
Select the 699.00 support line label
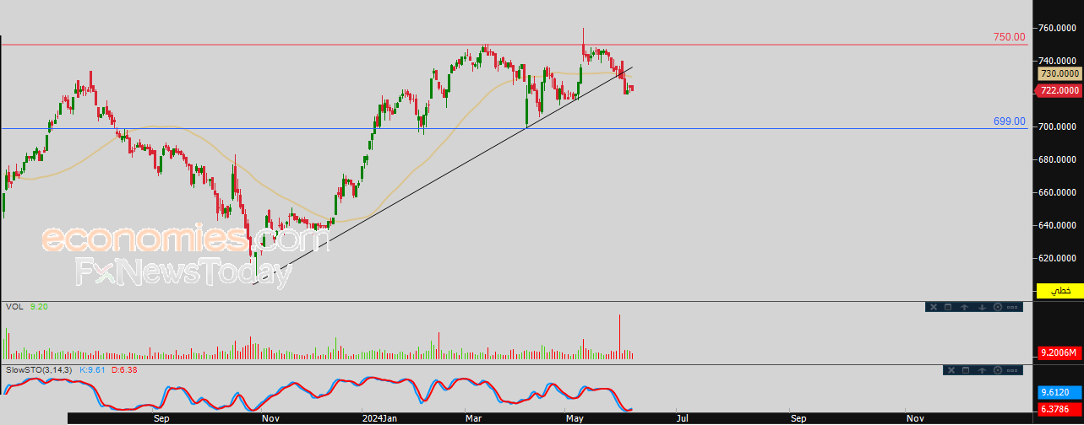[x=1010, y=121]
